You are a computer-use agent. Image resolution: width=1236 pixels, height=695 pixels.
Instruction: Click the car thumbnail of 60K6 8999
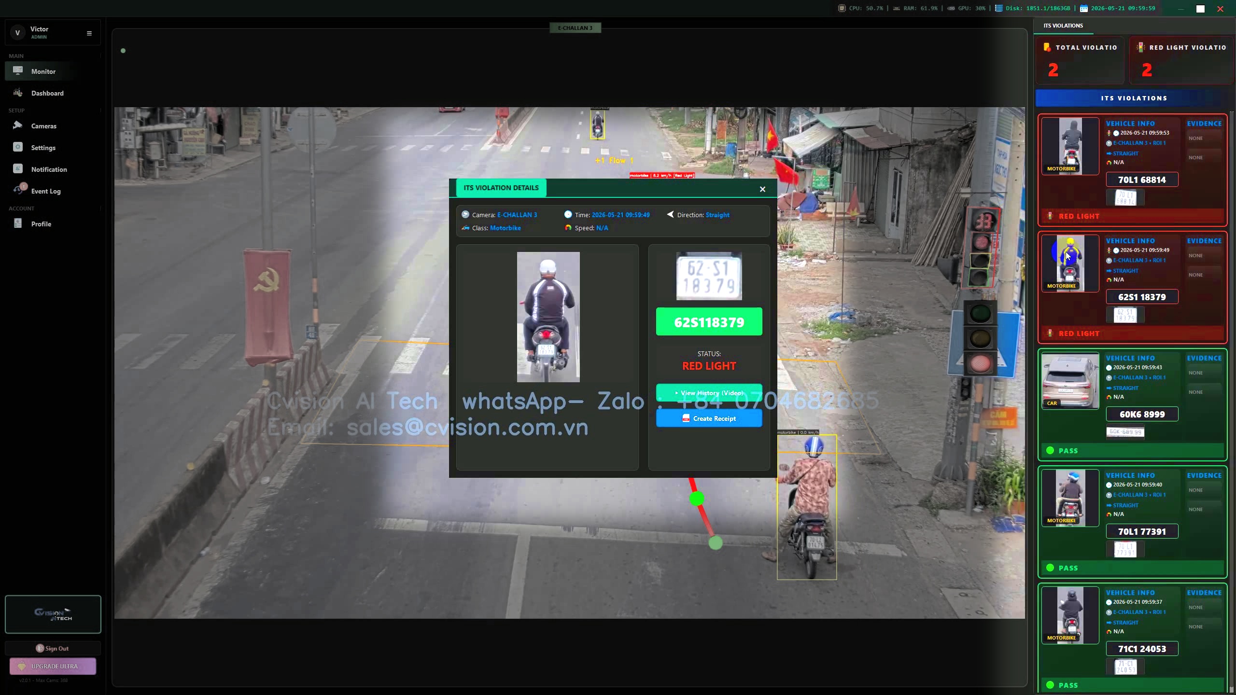click(x=1070, y=380)
